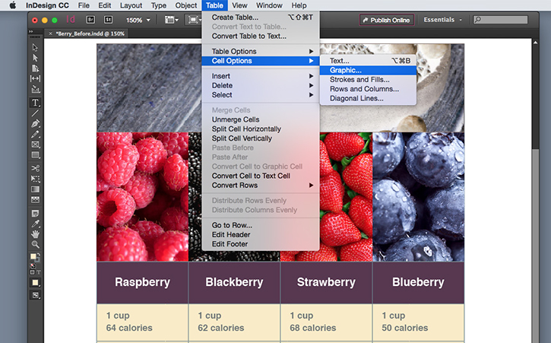Swap fill and stroke colors
Image resolution: width=551 pixels, height=343 pixels.
pyautogui.click(x=38, y=254)
